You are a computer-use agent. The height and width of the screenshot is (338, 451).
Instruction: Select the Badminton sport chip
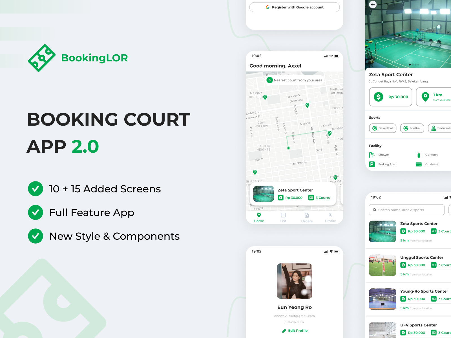pyautogui.click(x=439, y=128)
